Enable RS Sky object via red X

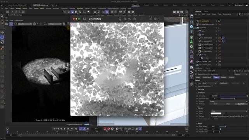[x=220, y=55]
